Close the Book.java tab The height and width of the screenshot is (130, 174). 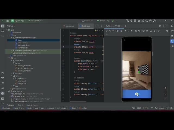[92, 26]
